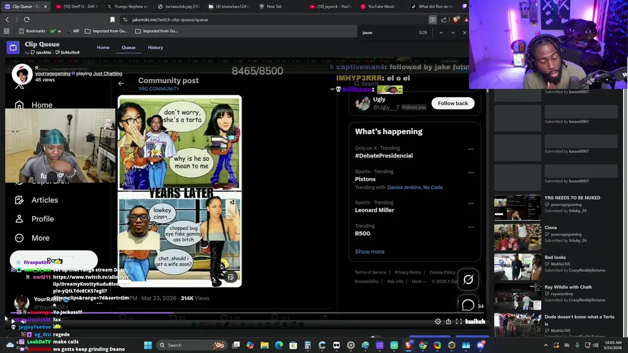628x353 pixels.
Task: Open the Bad looks clip thumbnail
Action: click(517, 267)
